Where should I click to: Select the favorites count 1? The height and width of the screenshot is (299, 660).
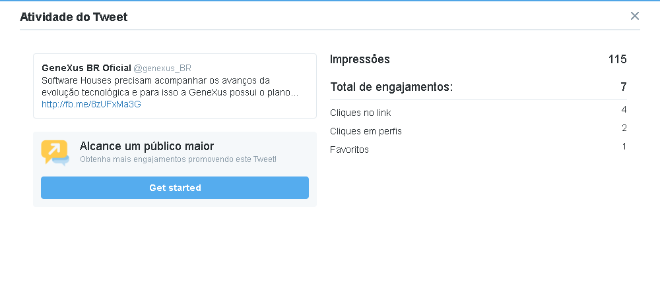click(624, 147)
